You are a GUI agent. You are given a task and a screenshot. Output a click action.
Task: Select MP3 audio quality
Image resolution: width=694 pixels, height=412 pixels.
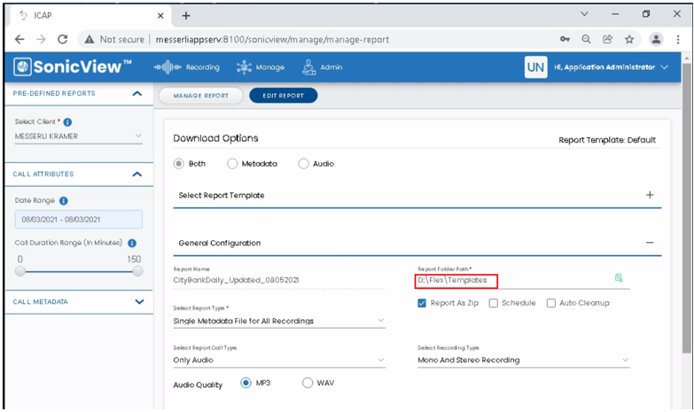click(x=246, y=383)
